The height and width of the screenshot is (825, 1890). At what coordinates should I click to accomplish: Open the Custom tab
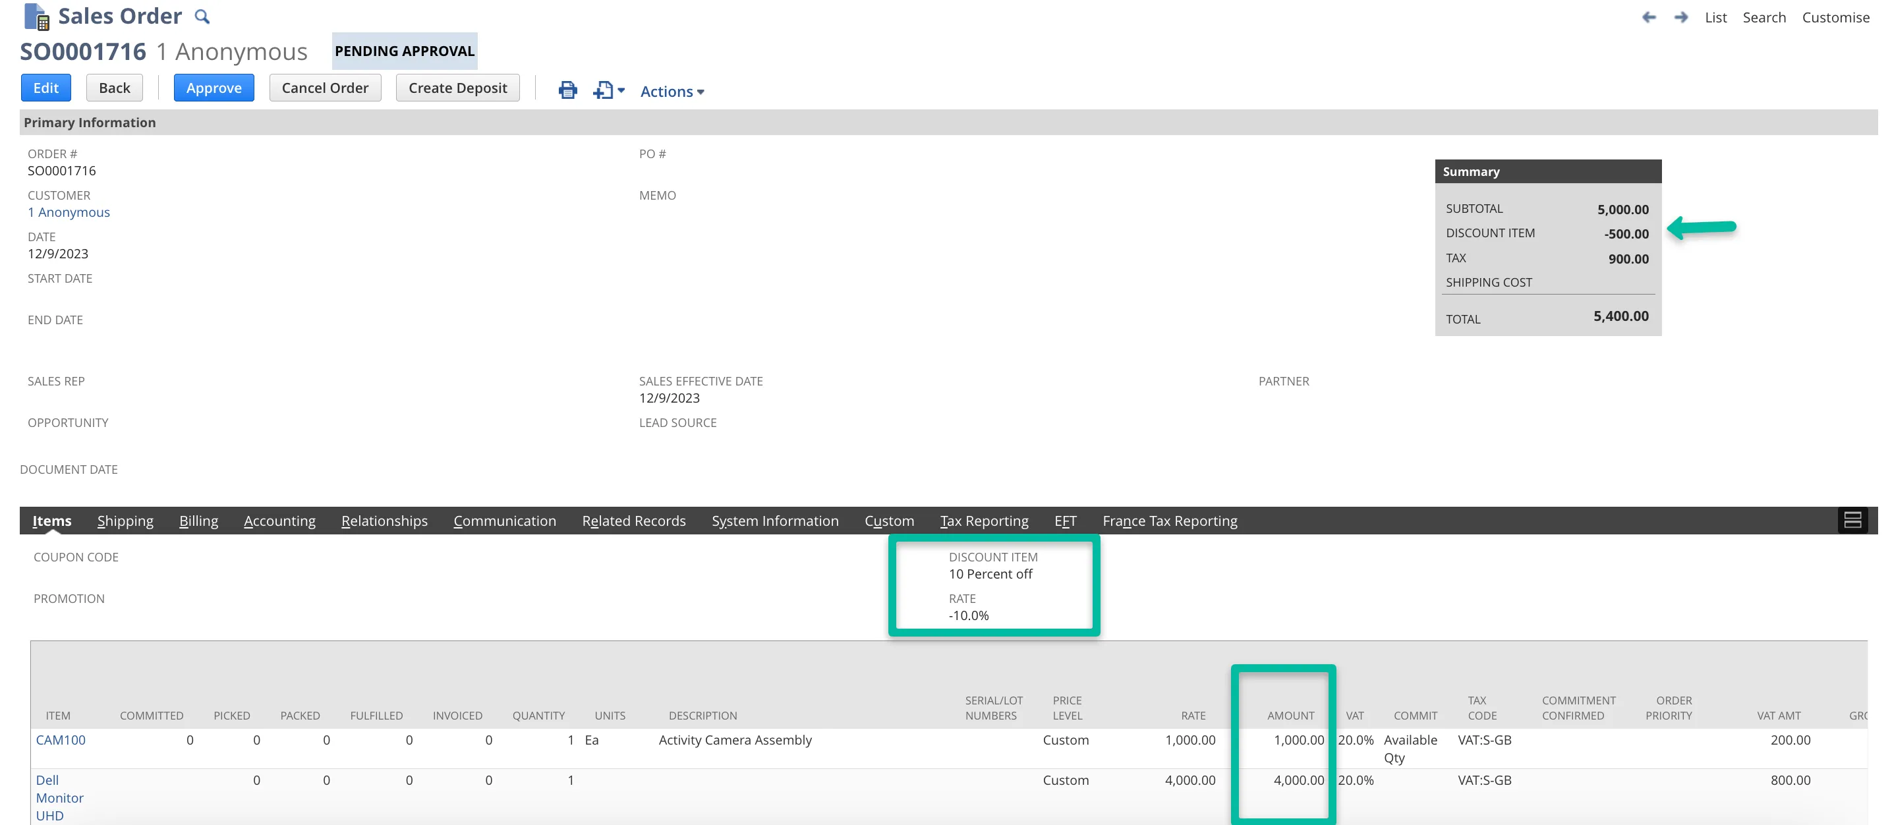pyautogui.click(x=889, y=521)
